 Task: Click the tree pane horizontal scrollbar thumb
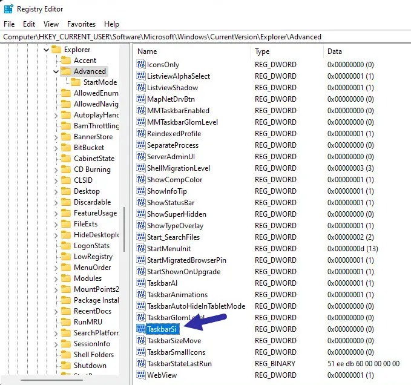[51, 380]
